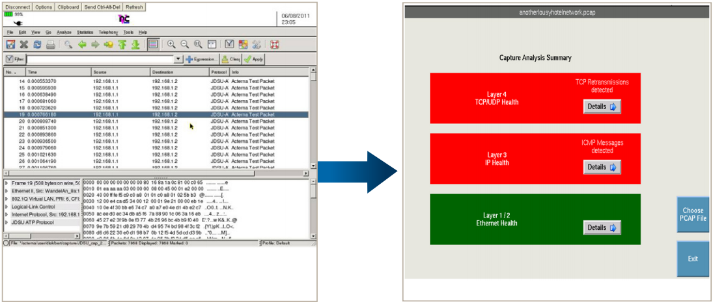Go back with the green left arrow
The height and width of the screenshot is (302, 713).
coord(82,44)
